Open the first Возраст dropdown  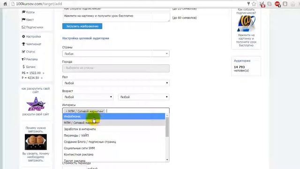point(88,97)
